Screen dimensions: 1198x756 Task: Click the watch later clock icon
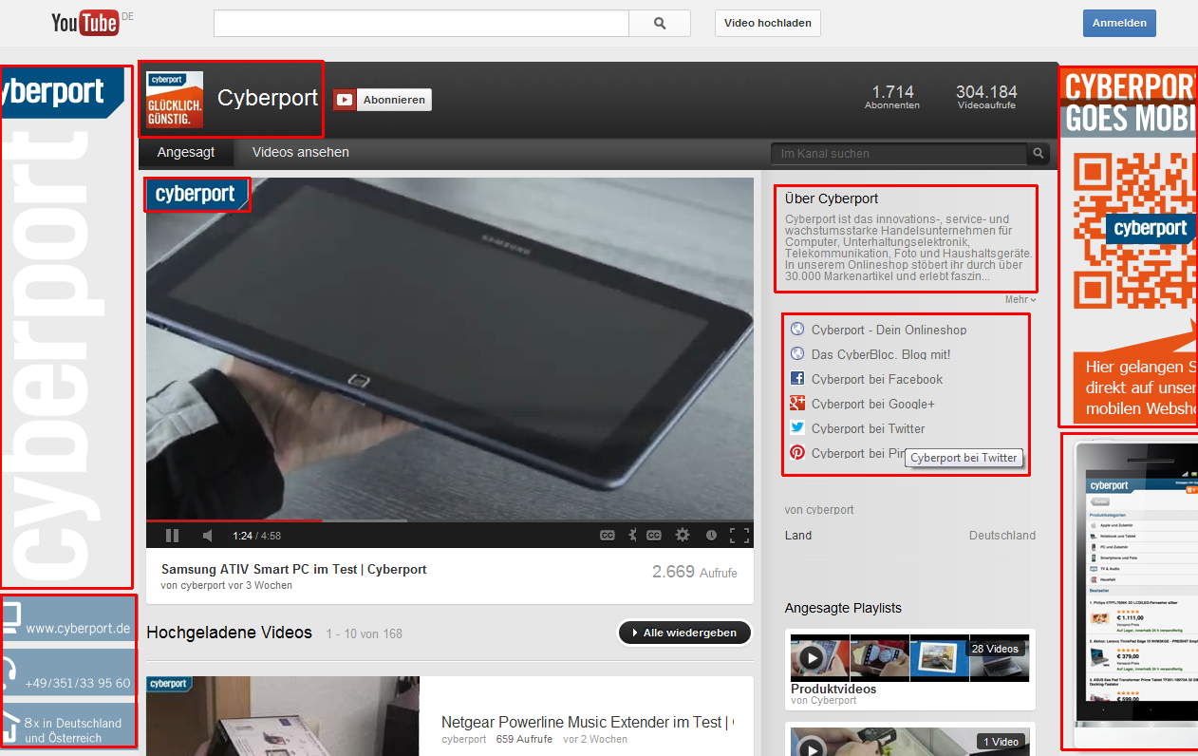[x=711, y=536]
